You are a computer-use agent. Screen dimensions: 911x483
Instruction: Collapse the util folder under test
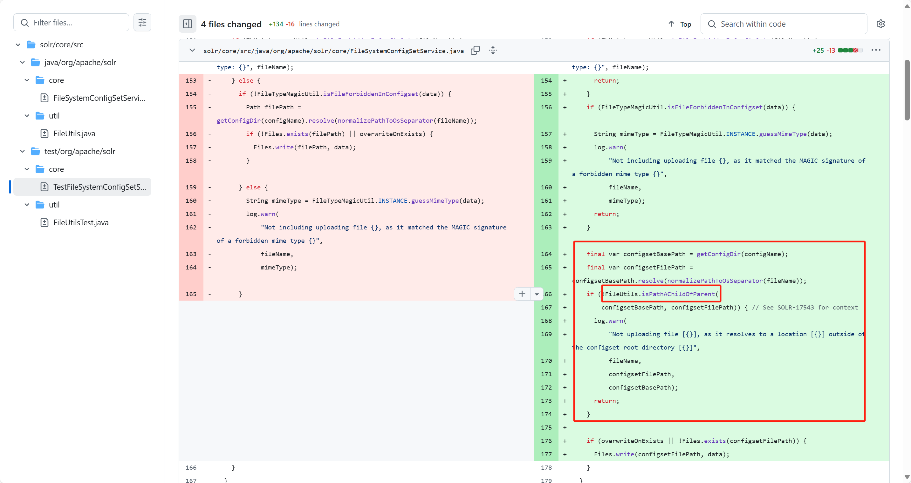click(27, 205)
